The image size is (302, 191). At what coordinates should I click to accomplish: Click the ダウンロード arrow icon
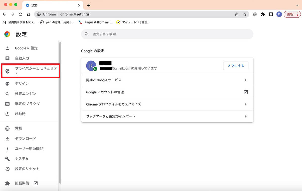7,139
